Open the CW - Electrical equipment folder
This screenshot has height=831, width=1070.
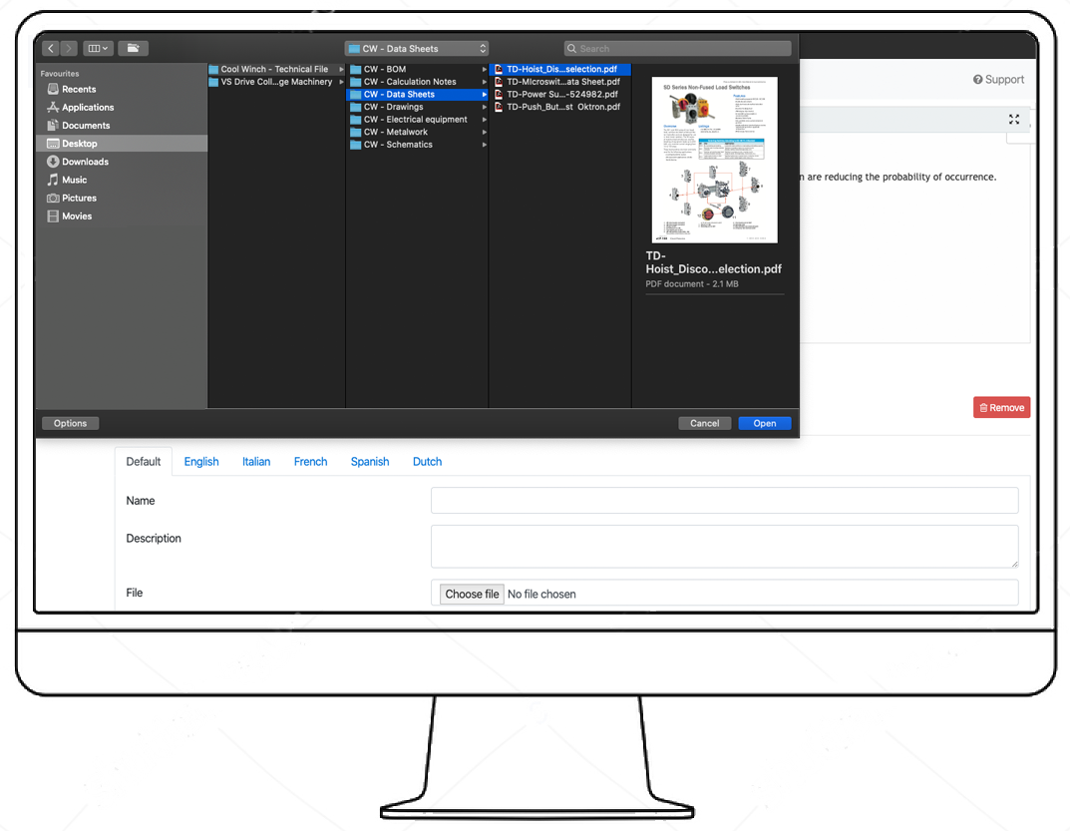point(417,119)
